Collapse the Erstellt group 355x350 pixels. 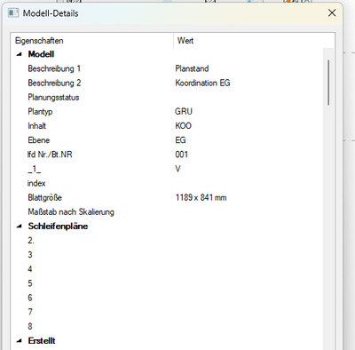pyautogui.click(x=20, y=341)
